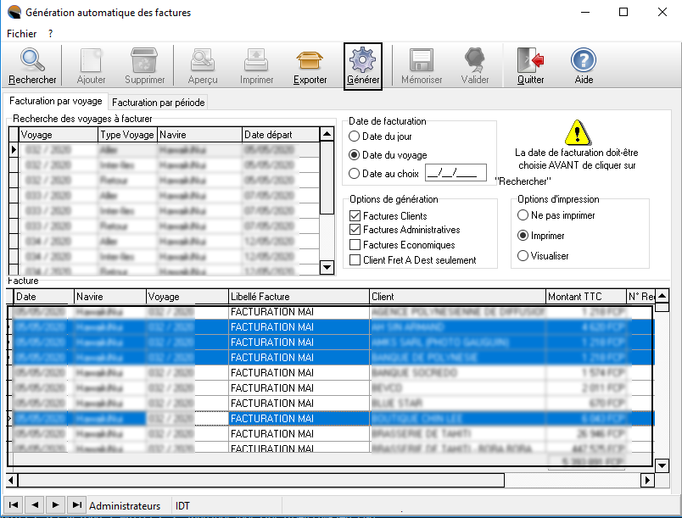Enable 'Factures Economiques' checkbox
Screen dimensions: 682x518
355,245
